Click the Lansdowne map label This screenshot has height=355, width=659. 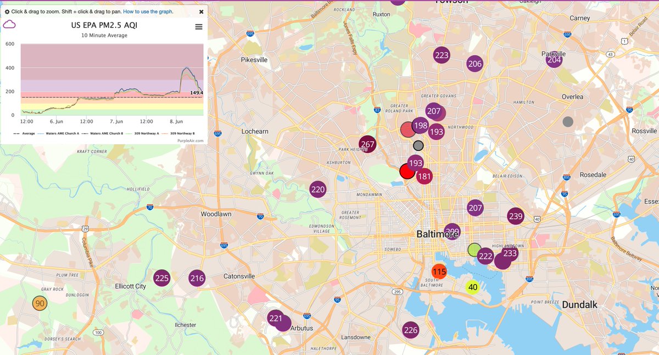355,337
